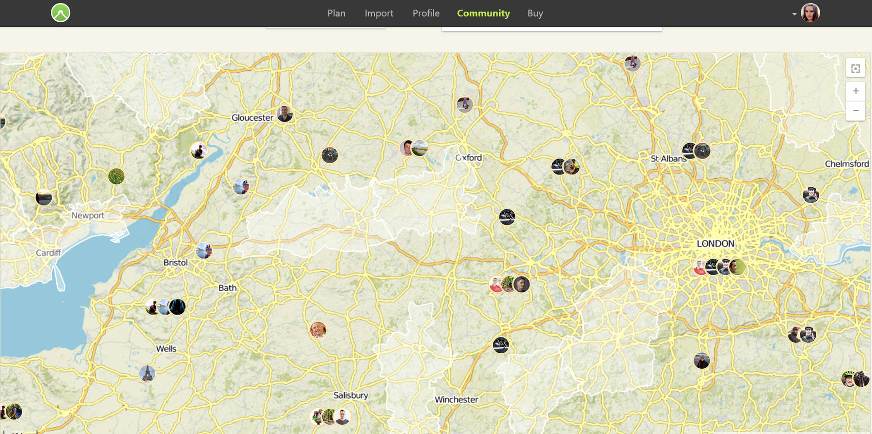This screenshot has width=872, height=434.
Task: Zoom in on the map
Action: pyautogui.click(x=856, y=91)
